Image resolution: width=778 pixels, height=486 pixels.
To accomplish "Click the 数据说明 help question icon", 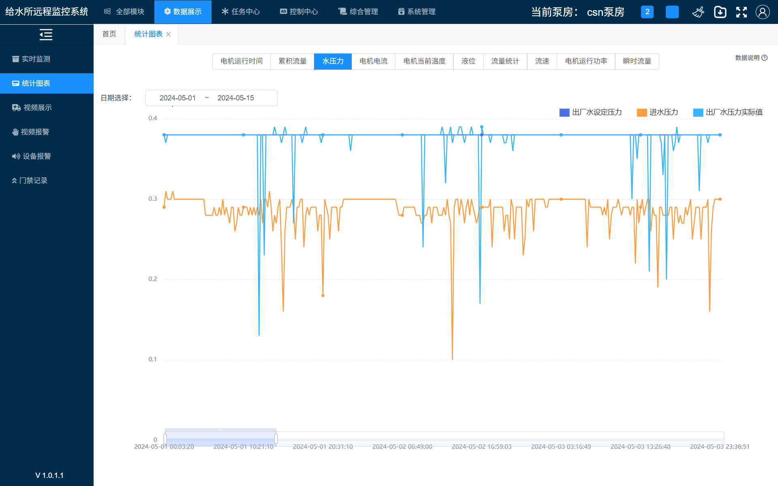I will pyautogui.click(x=765, y=58).
